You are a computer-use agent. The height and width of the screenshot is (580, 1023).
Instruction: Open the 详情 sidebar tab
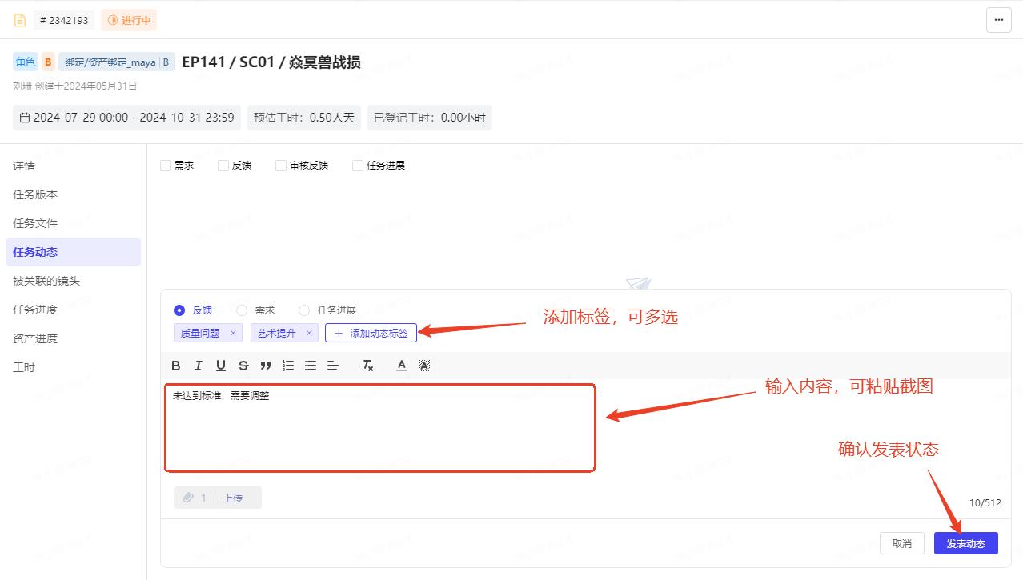[74, 166]
